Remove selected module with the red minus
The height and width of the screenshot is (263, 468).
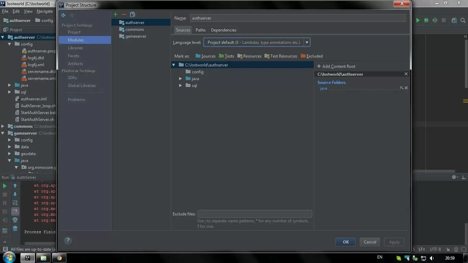coord(124,14)
